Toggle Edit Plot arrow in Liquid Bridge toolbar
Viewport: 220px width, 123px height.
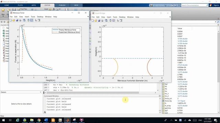(118, 20)
